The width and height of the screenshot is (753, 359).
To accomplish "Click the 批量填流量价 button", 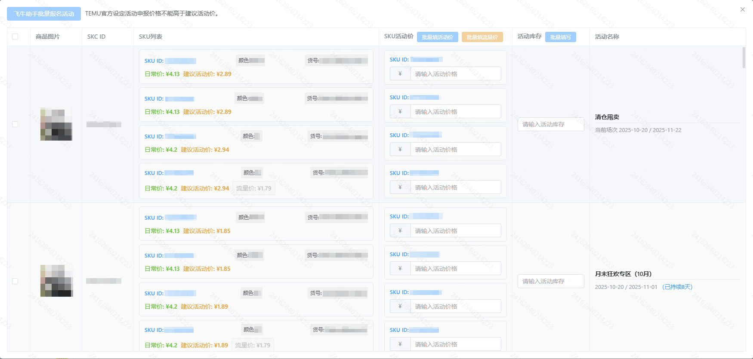I will 482,37.
